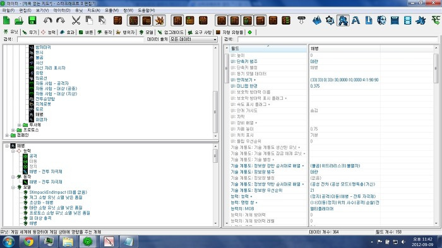Redo using the right-curved arrow icon

(61, 21)
